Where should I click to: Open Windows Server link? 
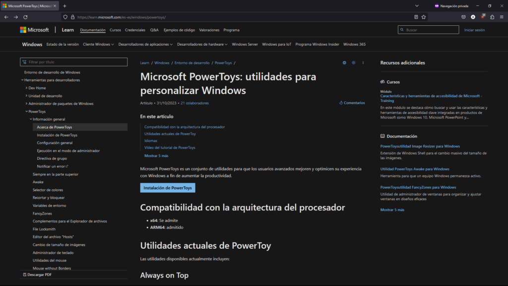click(x=245, y=44)
